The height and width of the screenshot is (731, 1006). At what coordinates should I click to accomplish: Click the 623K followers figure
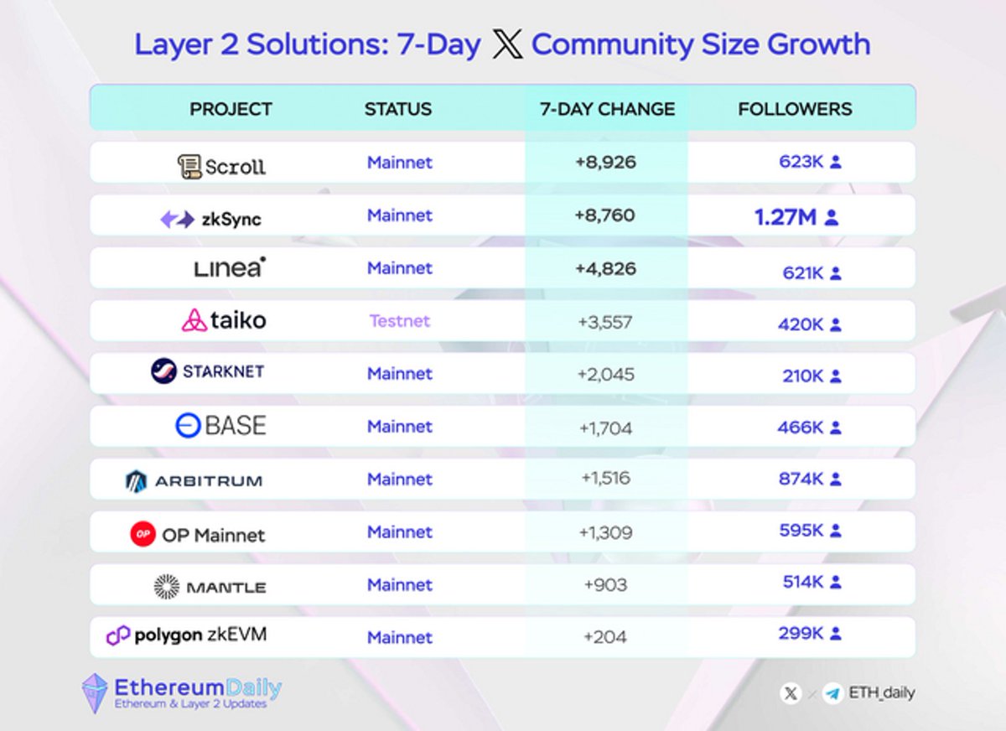tap(801, 162)
